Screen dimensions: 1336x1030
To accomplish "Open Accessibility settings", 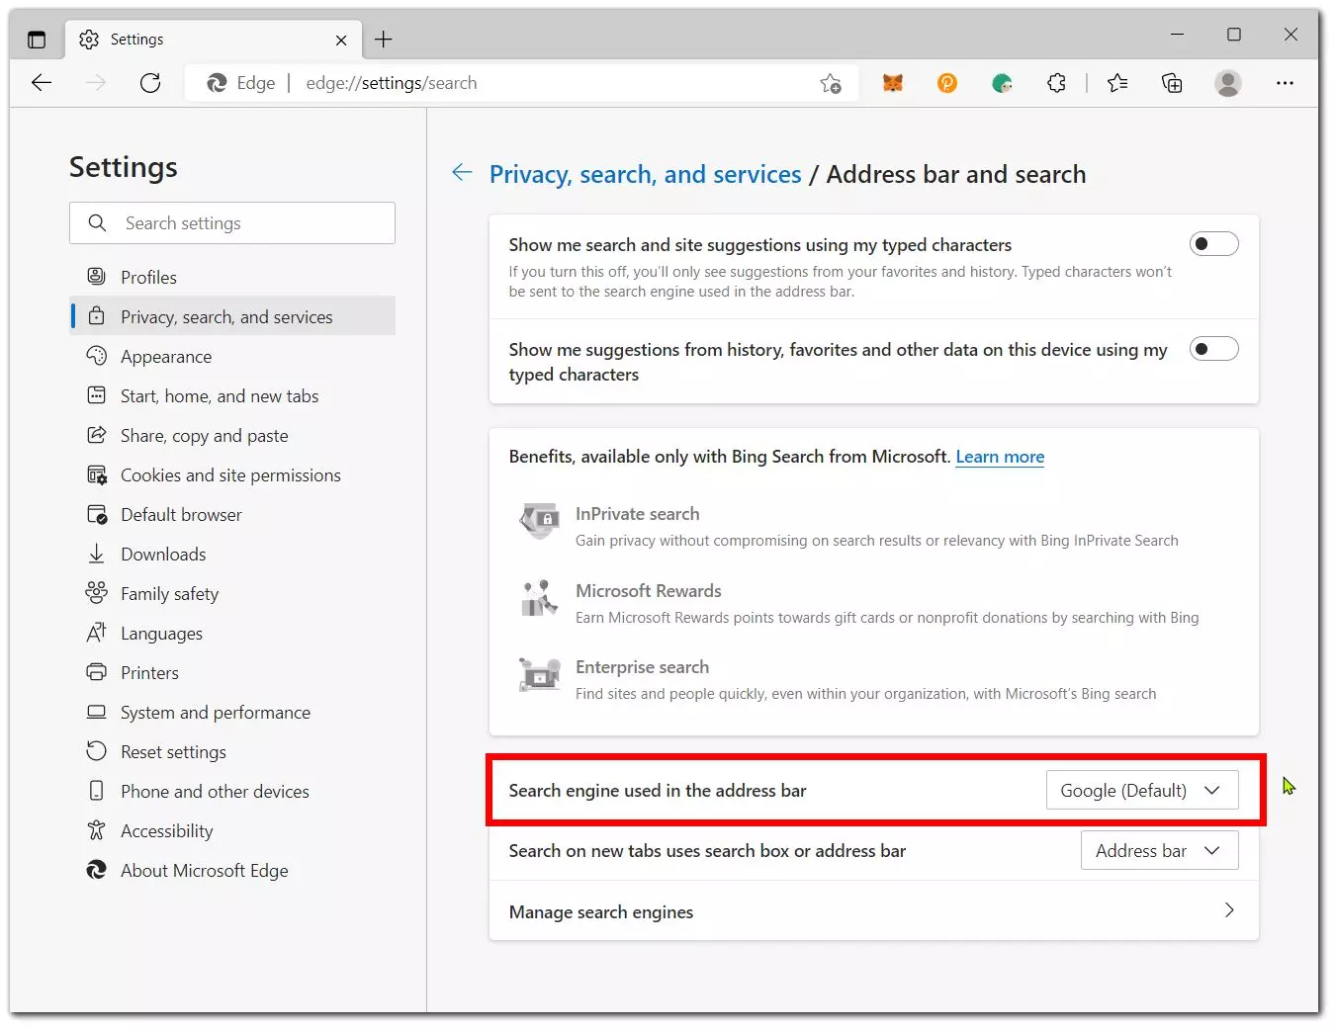I will tap(232, 830).
